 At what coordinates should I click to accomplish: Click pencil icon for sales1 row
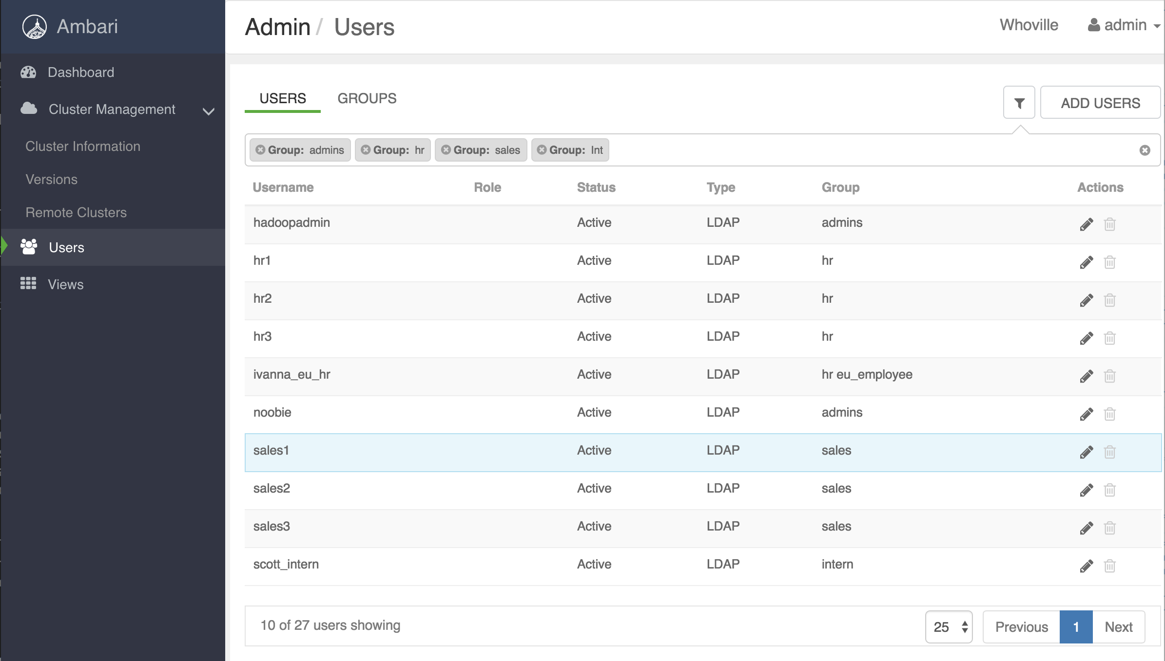[x=1086, y=452]
